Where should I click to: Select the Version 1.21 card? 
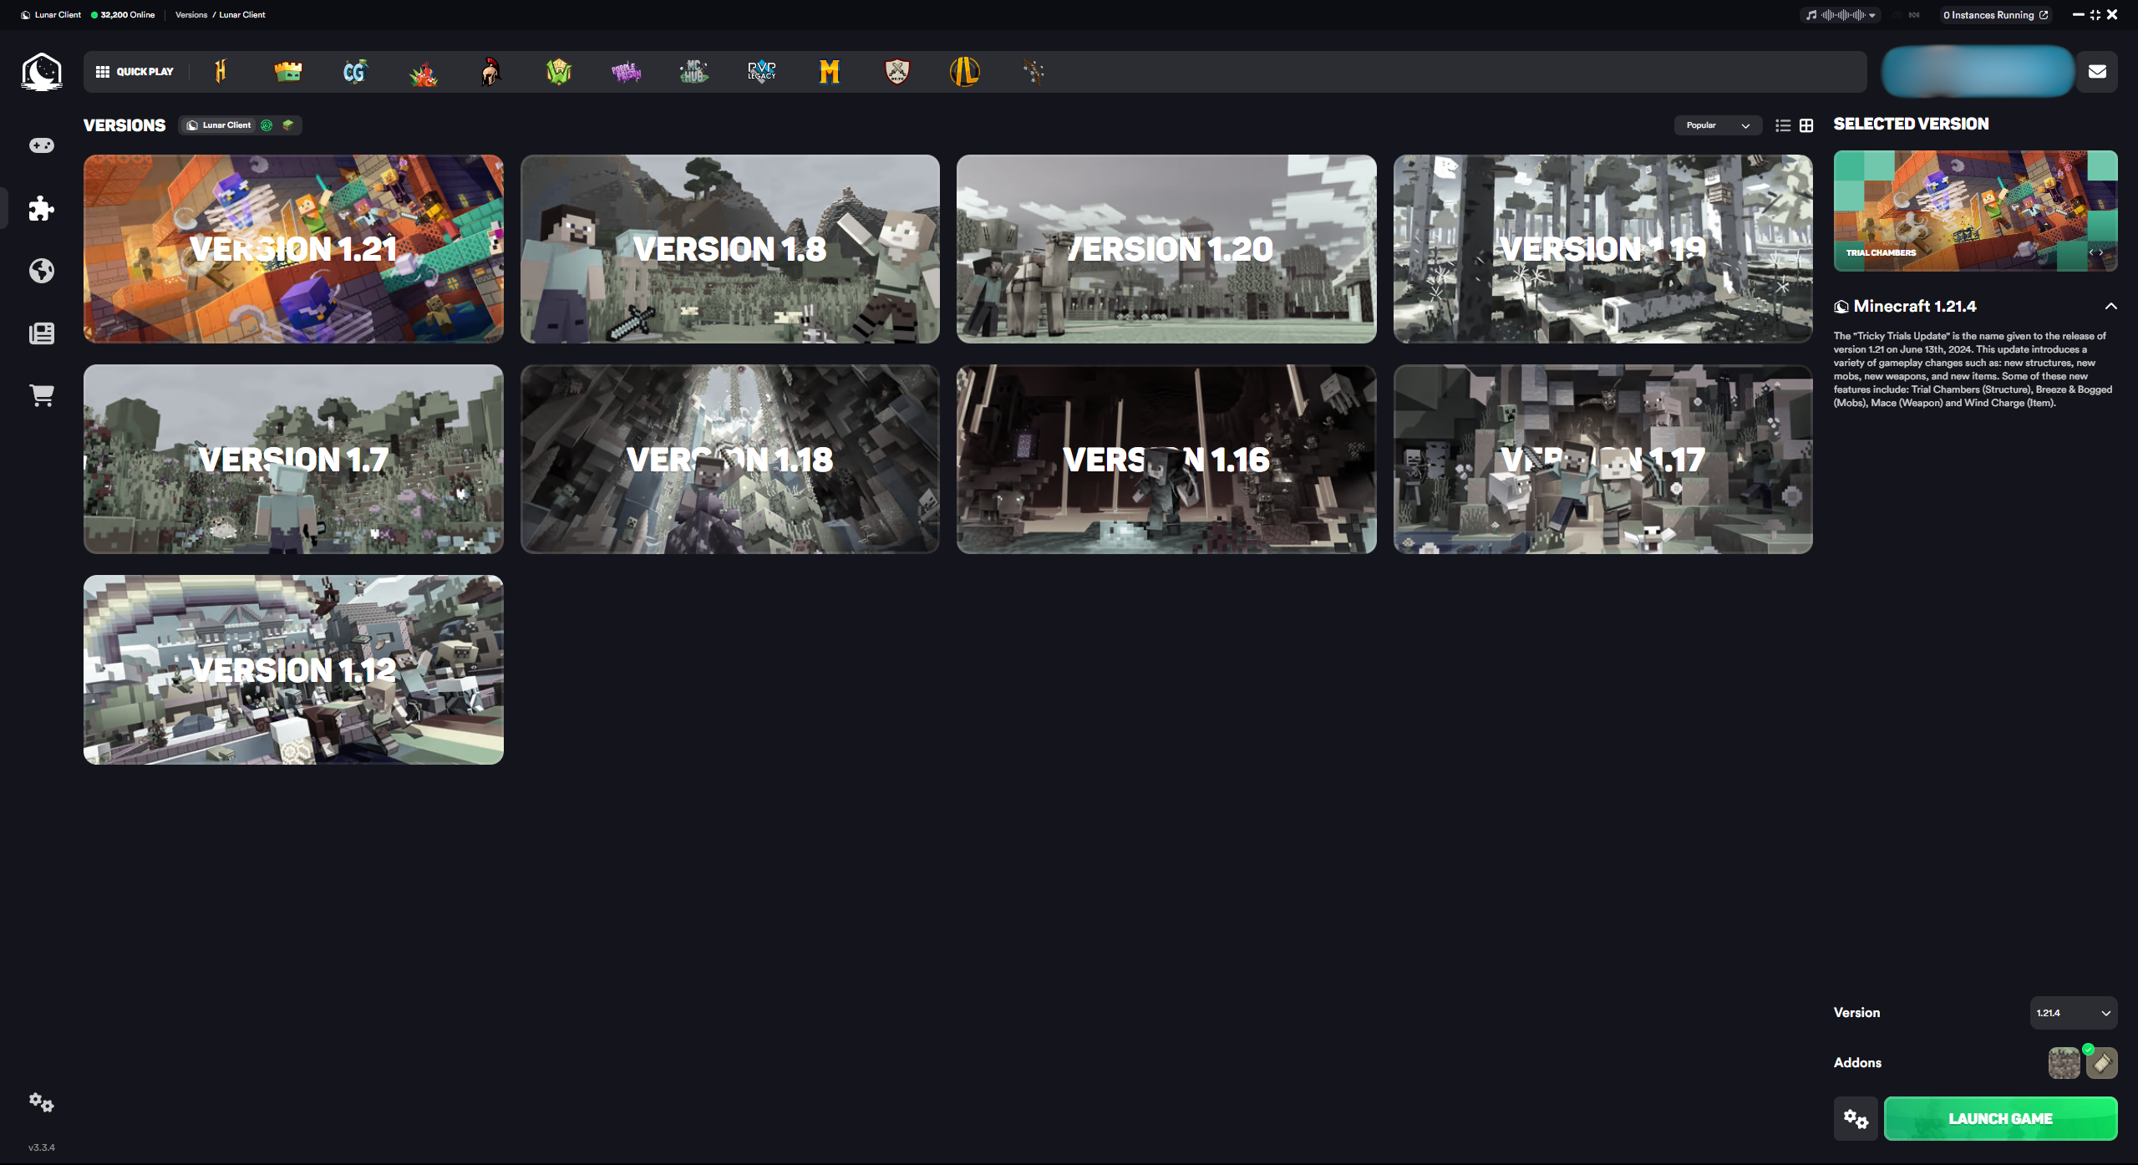pos(293,249)
